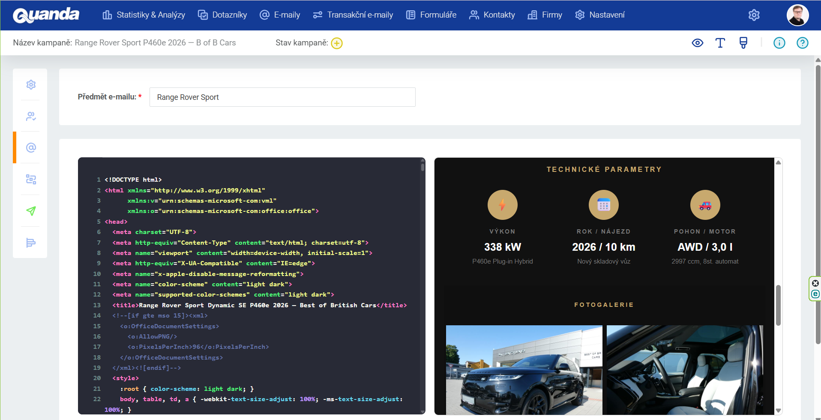
Task: Click the 'Stav kampaně:' label
Action: [302, 43]
